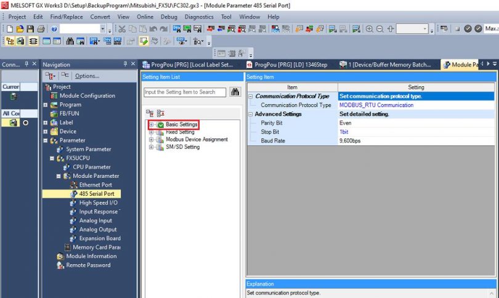The height and width of the screenshot is (298, 499).
Task: Select the radio button in connection panel
Action: 25,123
